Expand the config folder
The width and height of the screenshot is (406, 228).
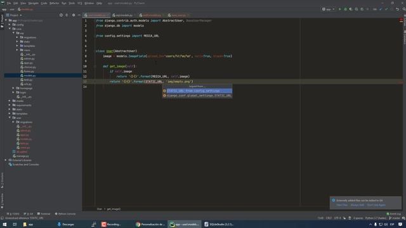10,25
